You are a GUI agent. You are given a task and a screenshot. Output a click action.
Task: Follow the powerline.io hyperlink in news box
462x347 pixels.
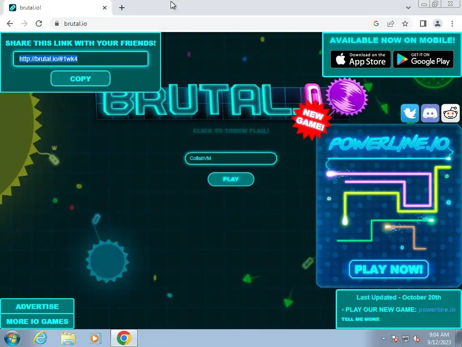437,309
